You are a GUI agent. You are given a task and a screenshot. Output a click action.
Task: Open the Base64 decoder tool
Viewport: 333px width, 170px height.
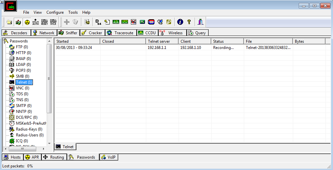point(98,22)
